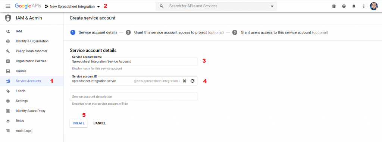Click the gift icon in top bar
The width and height of the screenshot is (382, 142).
click(x=334, y=6)
